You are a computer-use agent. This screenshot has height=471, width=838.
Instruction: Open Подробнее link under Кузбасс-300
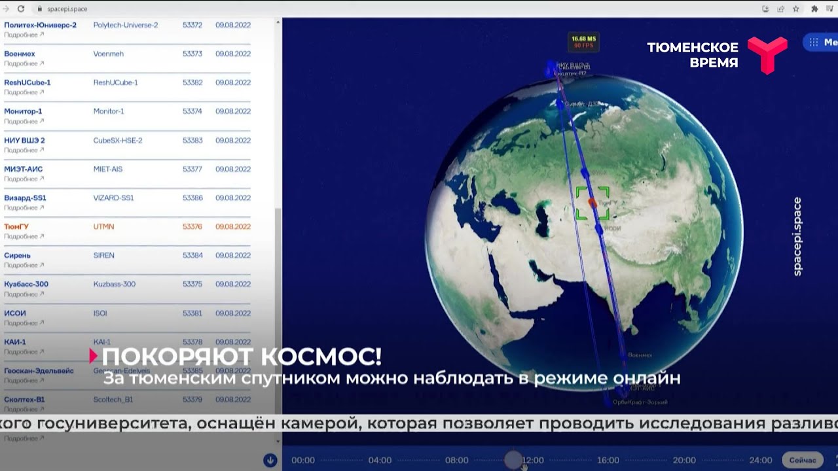click(x=24, y=294)
